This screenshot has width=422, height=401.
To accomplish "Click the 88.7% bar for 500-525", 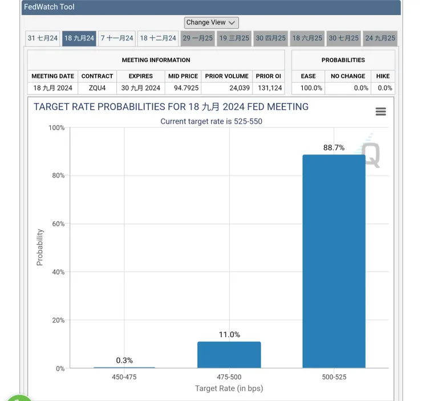I will coord(334,261).
